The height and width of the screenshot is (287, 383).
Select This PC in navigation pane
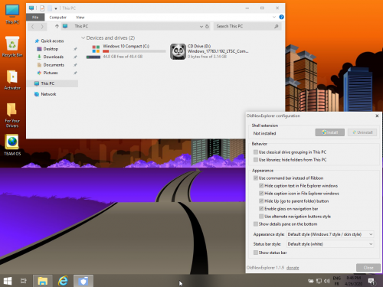pos(52,83)
